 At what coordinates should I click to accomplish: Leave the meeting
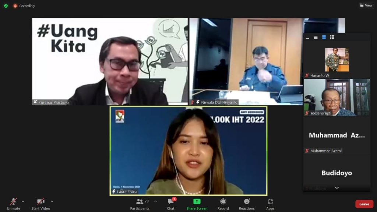tap(364, 204)
